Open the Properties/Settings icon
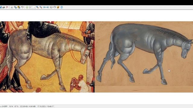The image size is (193, 108). pyautogui.click(x=58, y=7)
